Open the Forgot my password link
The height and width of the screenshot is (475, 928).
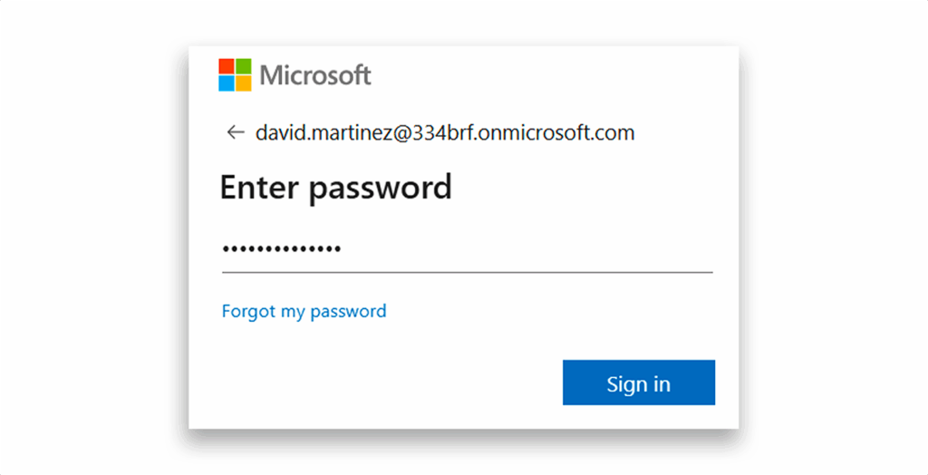pyautogui.click(x=304, y=310)
